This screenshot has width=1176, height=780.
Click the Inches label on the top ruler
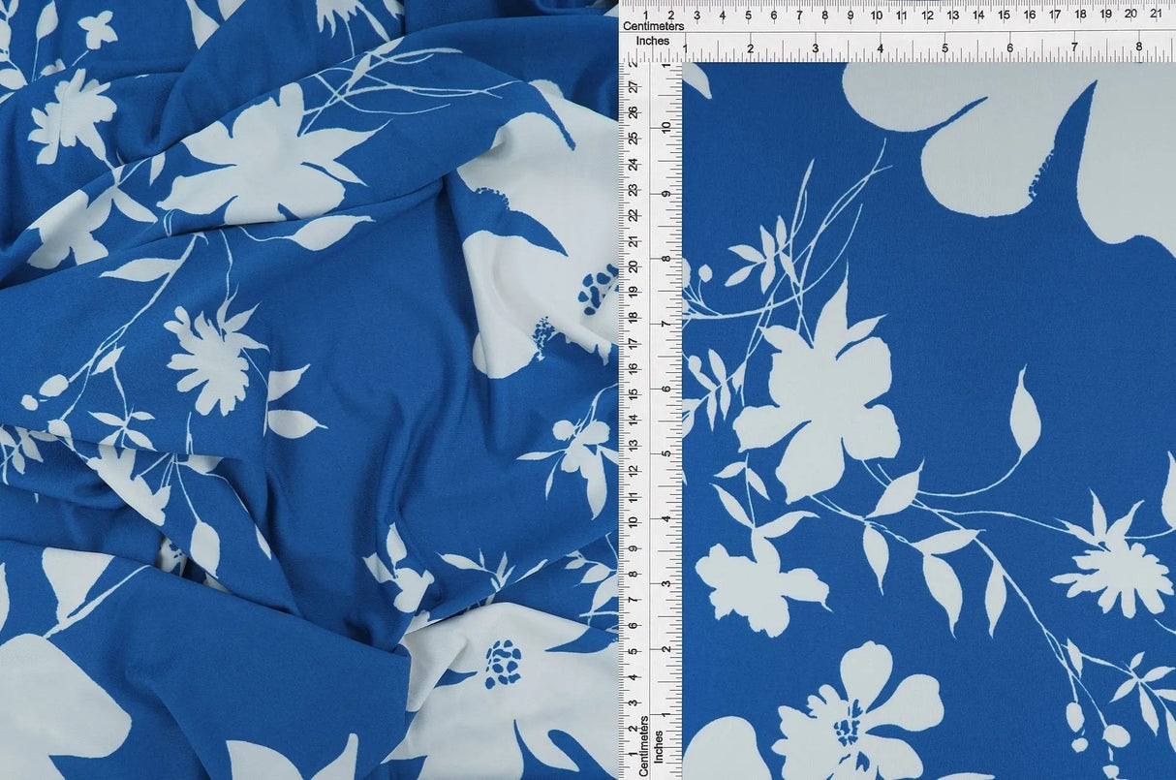coord(656,41)
